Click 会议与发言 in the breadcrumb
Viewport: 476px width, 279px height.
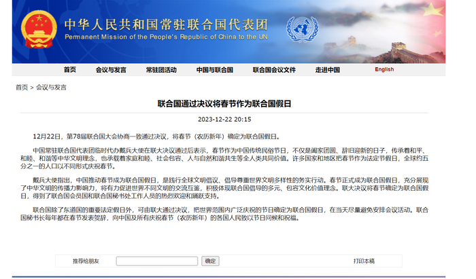click(x=51, y=88)
